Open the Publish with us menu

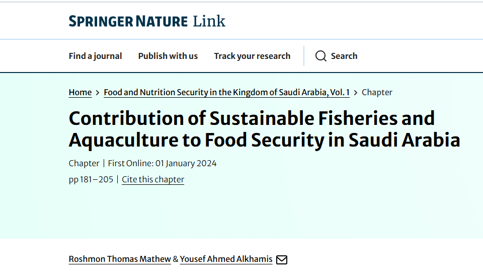click(168, 56)
